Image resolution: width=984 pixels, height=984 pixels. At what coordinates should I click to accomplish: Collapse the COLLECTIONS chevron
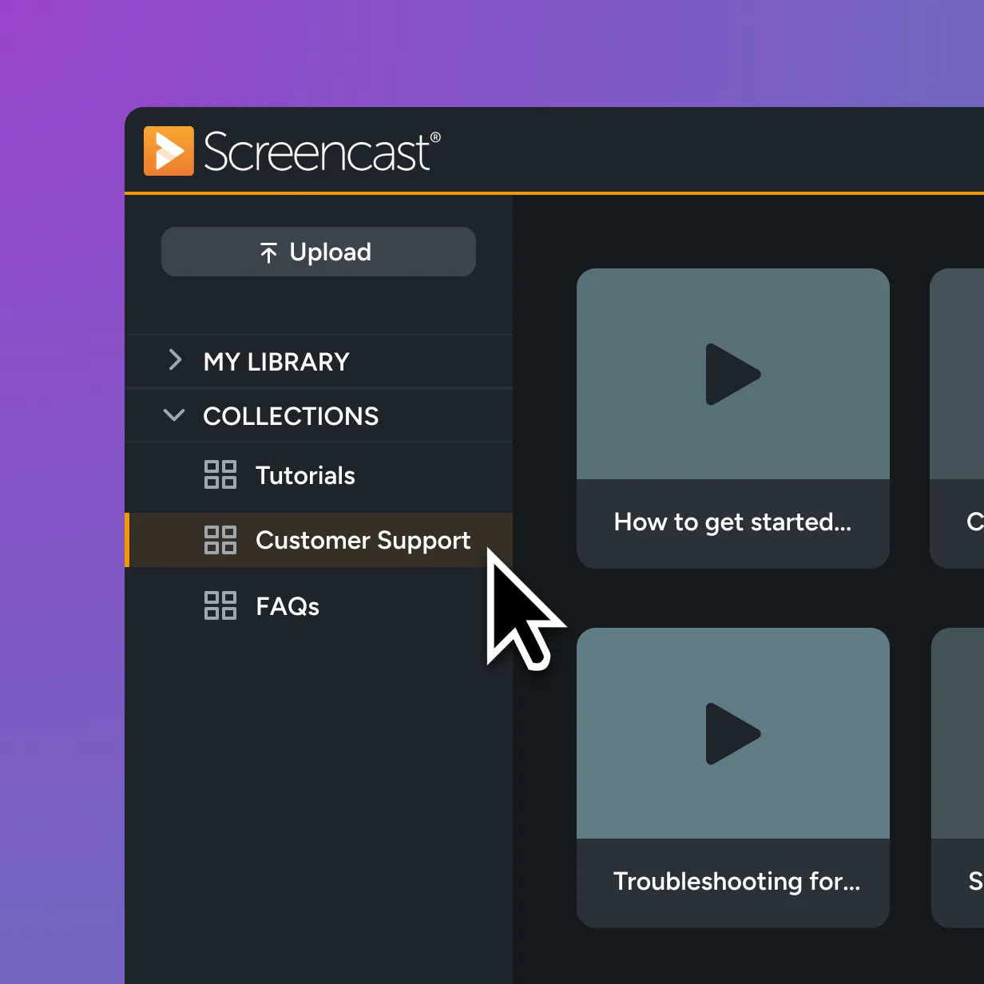(174, 415)
